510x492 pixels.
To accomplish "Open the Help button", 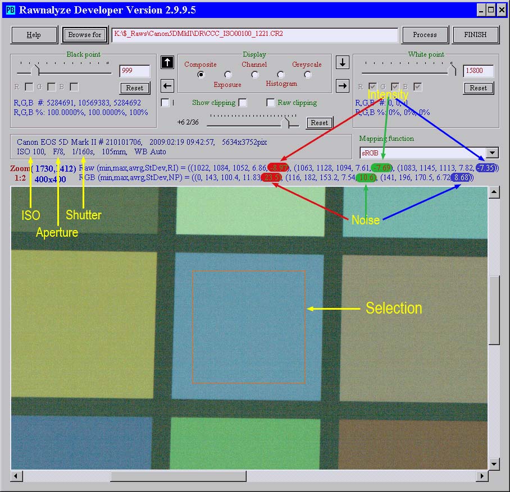I will (x=34, y=35).
